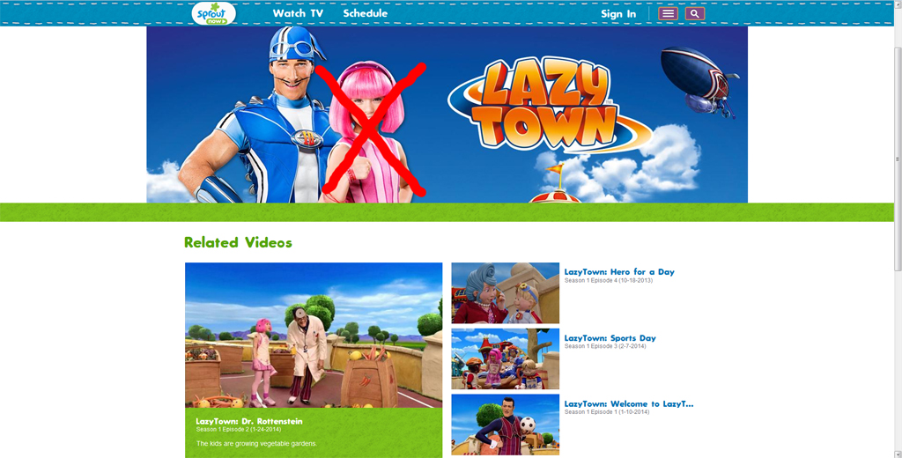Open the LazyTown: Hero for a Day link

pyautogui.click(x=619, y=272)
